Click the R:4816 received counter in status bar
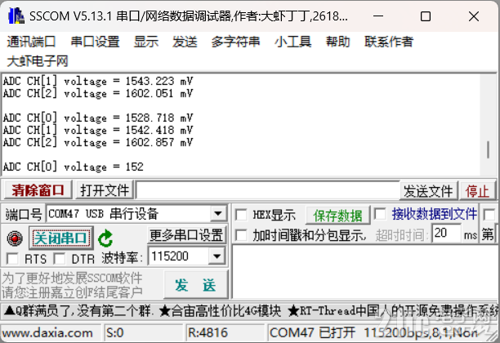Viewport: 500px width, 343px height. coord(208,333)
